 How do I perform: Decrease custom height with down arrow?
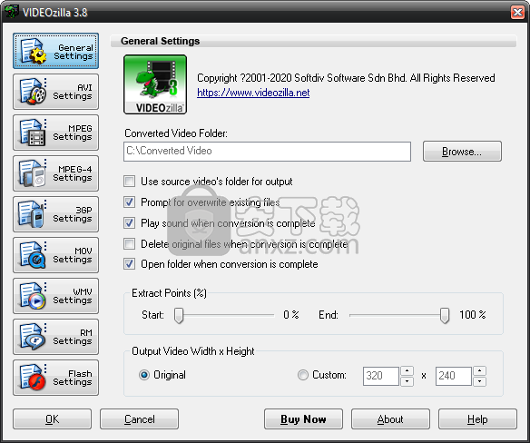tap(480, 381)
